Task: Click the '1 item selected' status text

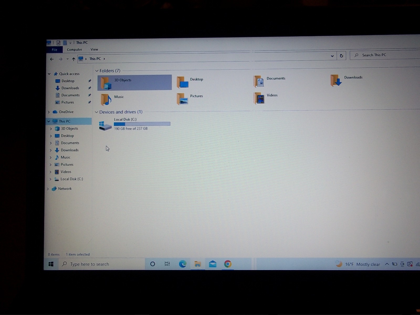Action: (78, 254)
